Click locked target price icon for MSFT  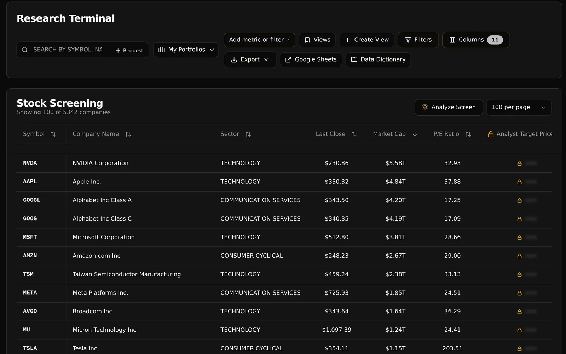(x=519, y=238)
